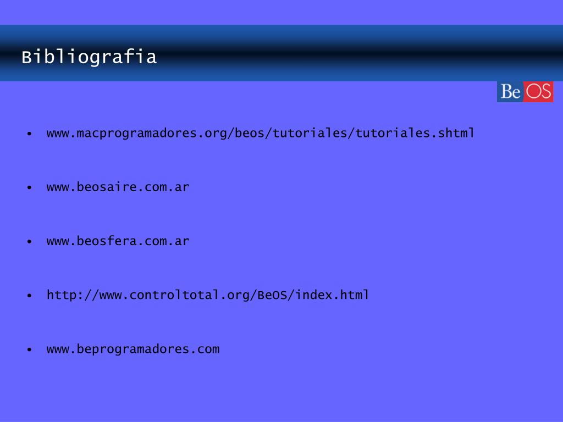The height and width of the screenshot is (422, 563).
Task: Click "index.html" at the end of the controltotal URL
Action: pos(332,295)
